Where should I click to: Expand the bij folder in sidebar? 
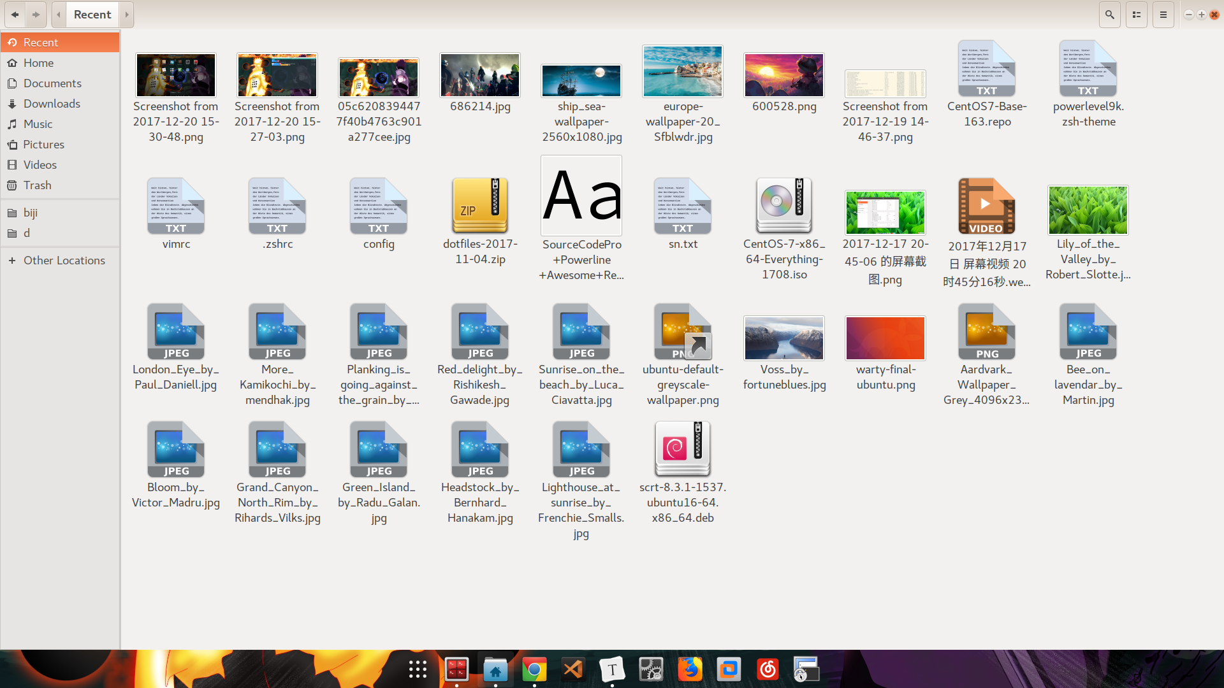coord(32,211)
